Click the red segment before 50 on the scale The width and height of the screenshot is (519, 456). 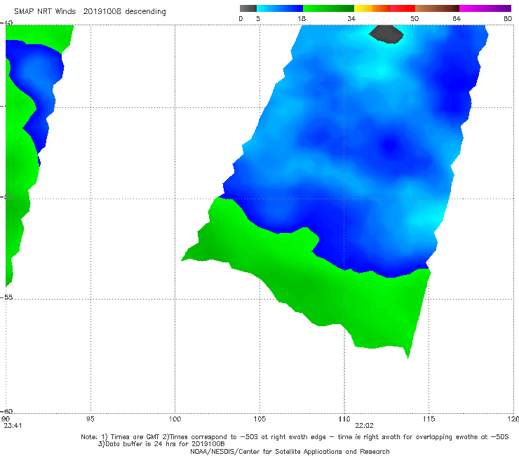pos(403,8)
